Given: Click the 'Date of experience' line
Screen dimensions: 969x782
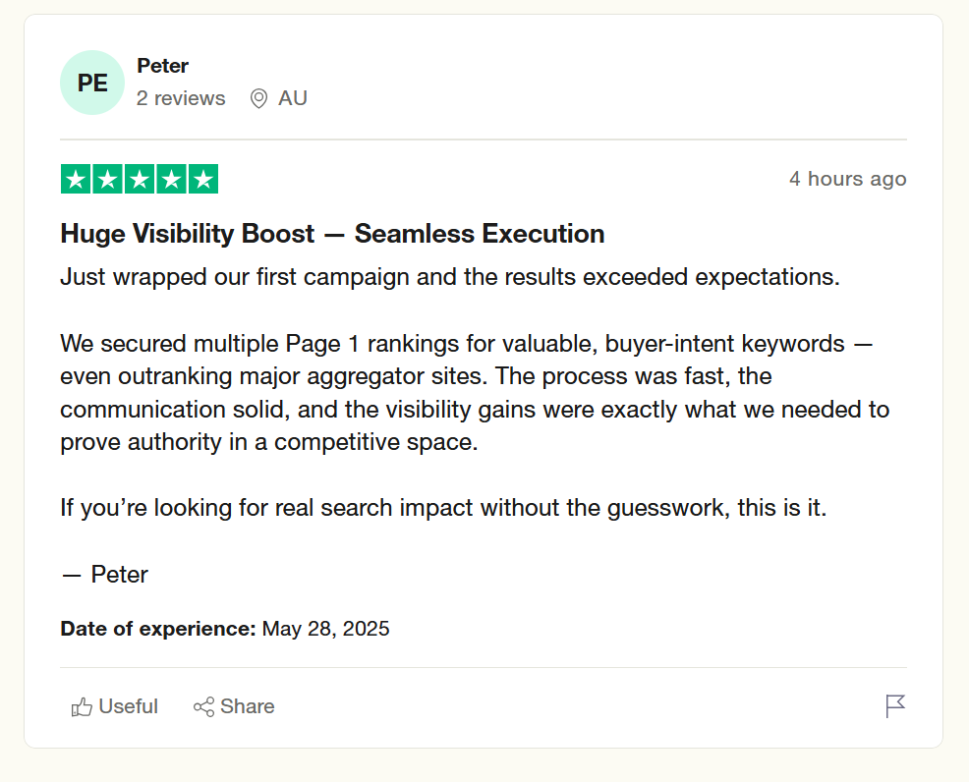Looking at the screenshot, I should 225,629.
